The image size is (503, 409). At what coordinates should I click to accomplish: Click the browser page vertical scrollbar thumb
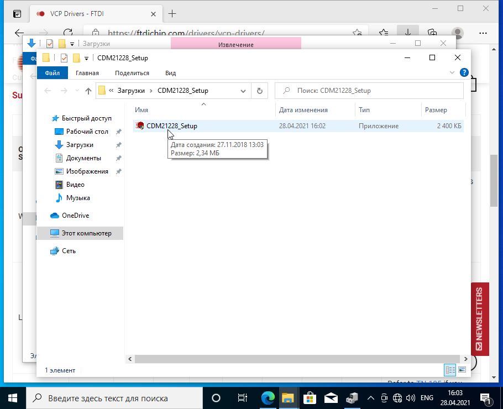[x=494, y=181]
